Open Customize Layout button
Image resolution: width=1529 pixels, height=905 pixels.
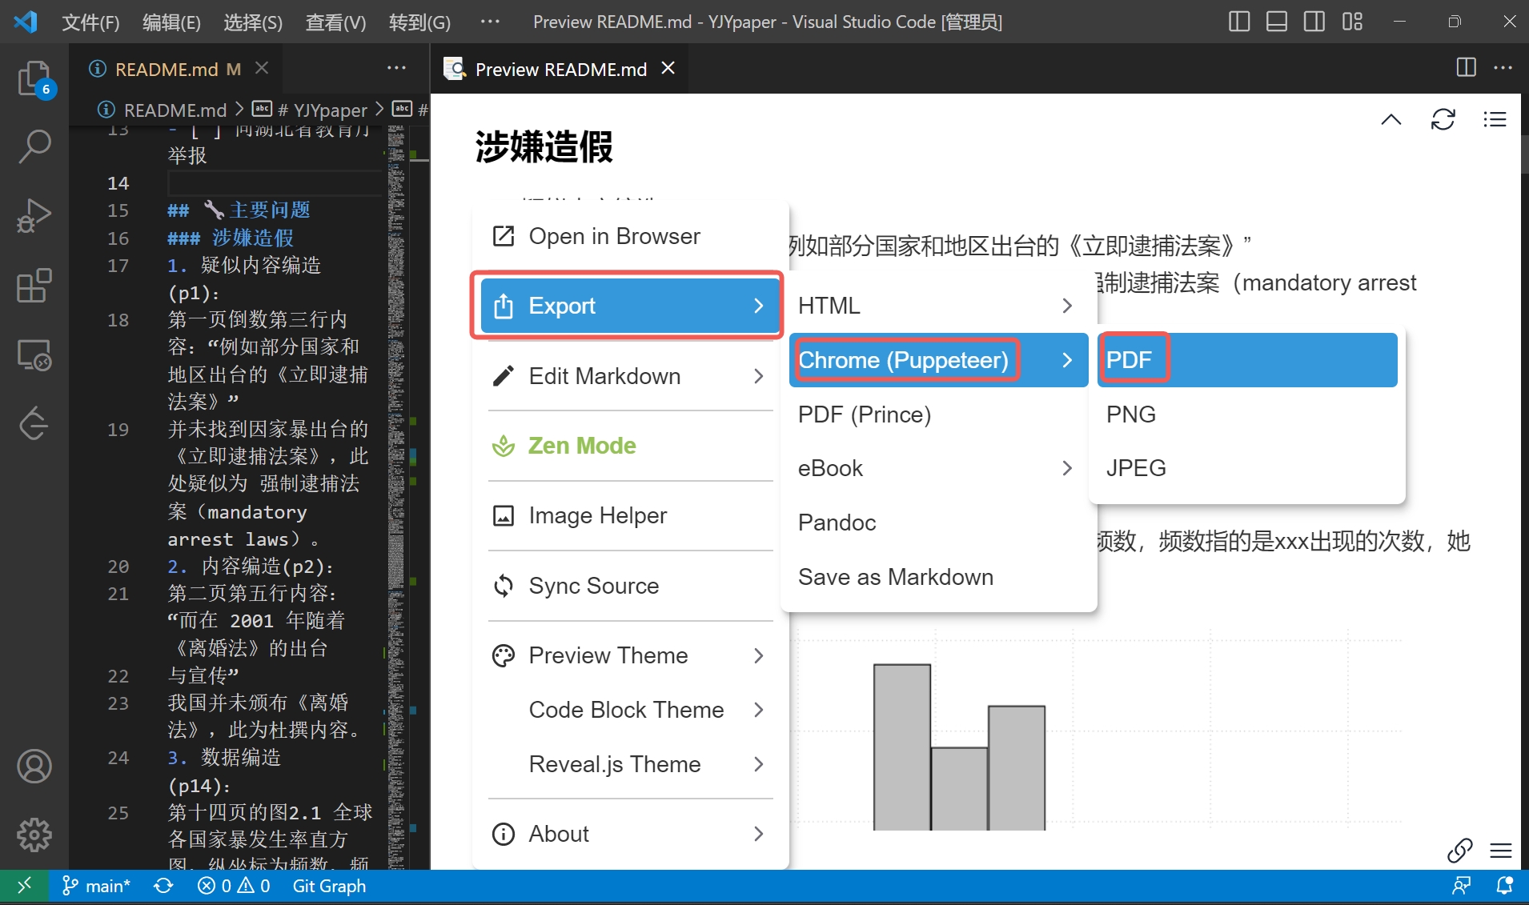point(1353,22)
